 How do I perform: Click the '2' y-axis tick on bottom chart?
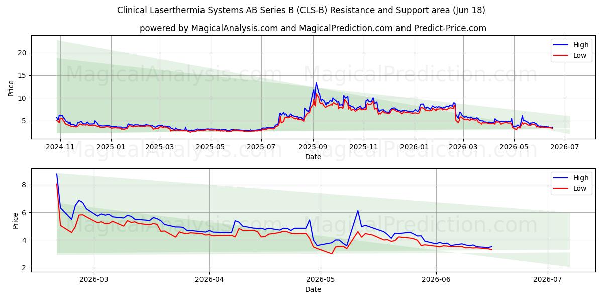pyautogui.click(x=25, y=268)
